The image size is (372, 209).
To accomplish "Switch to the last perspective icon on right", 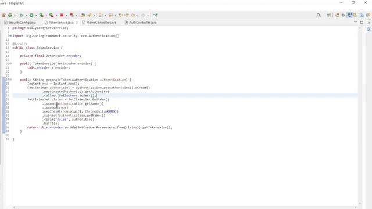I will point(368,15).
